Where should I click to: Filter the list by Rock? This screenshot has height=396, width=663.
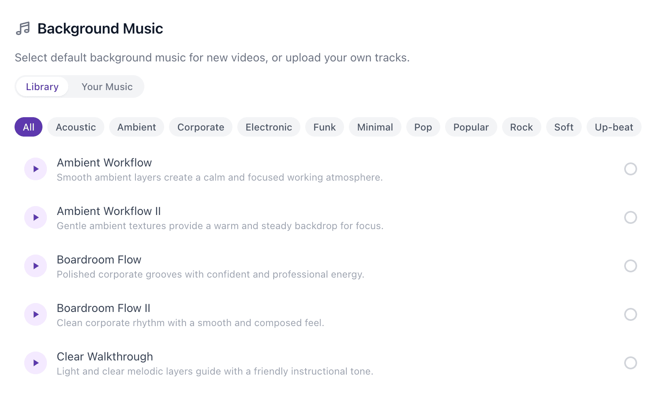click(x=522, y=127)
